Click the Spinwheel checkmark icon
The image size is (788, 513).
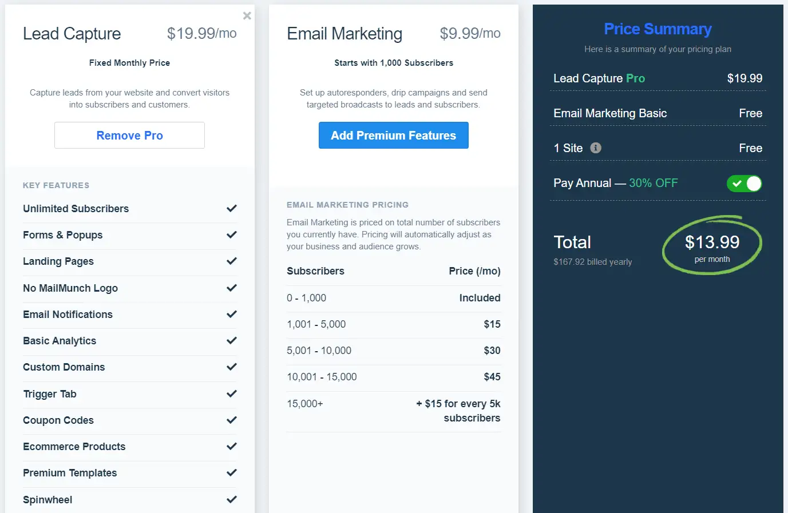[x=231, y=500]
